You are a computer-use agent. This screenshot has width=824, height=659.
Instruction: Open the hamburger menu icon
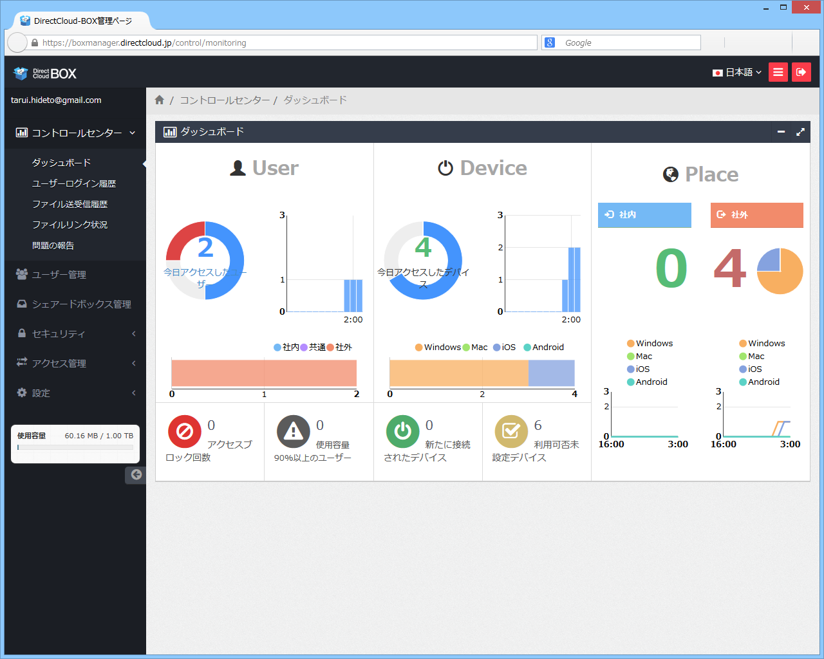(x=778, y=72)
